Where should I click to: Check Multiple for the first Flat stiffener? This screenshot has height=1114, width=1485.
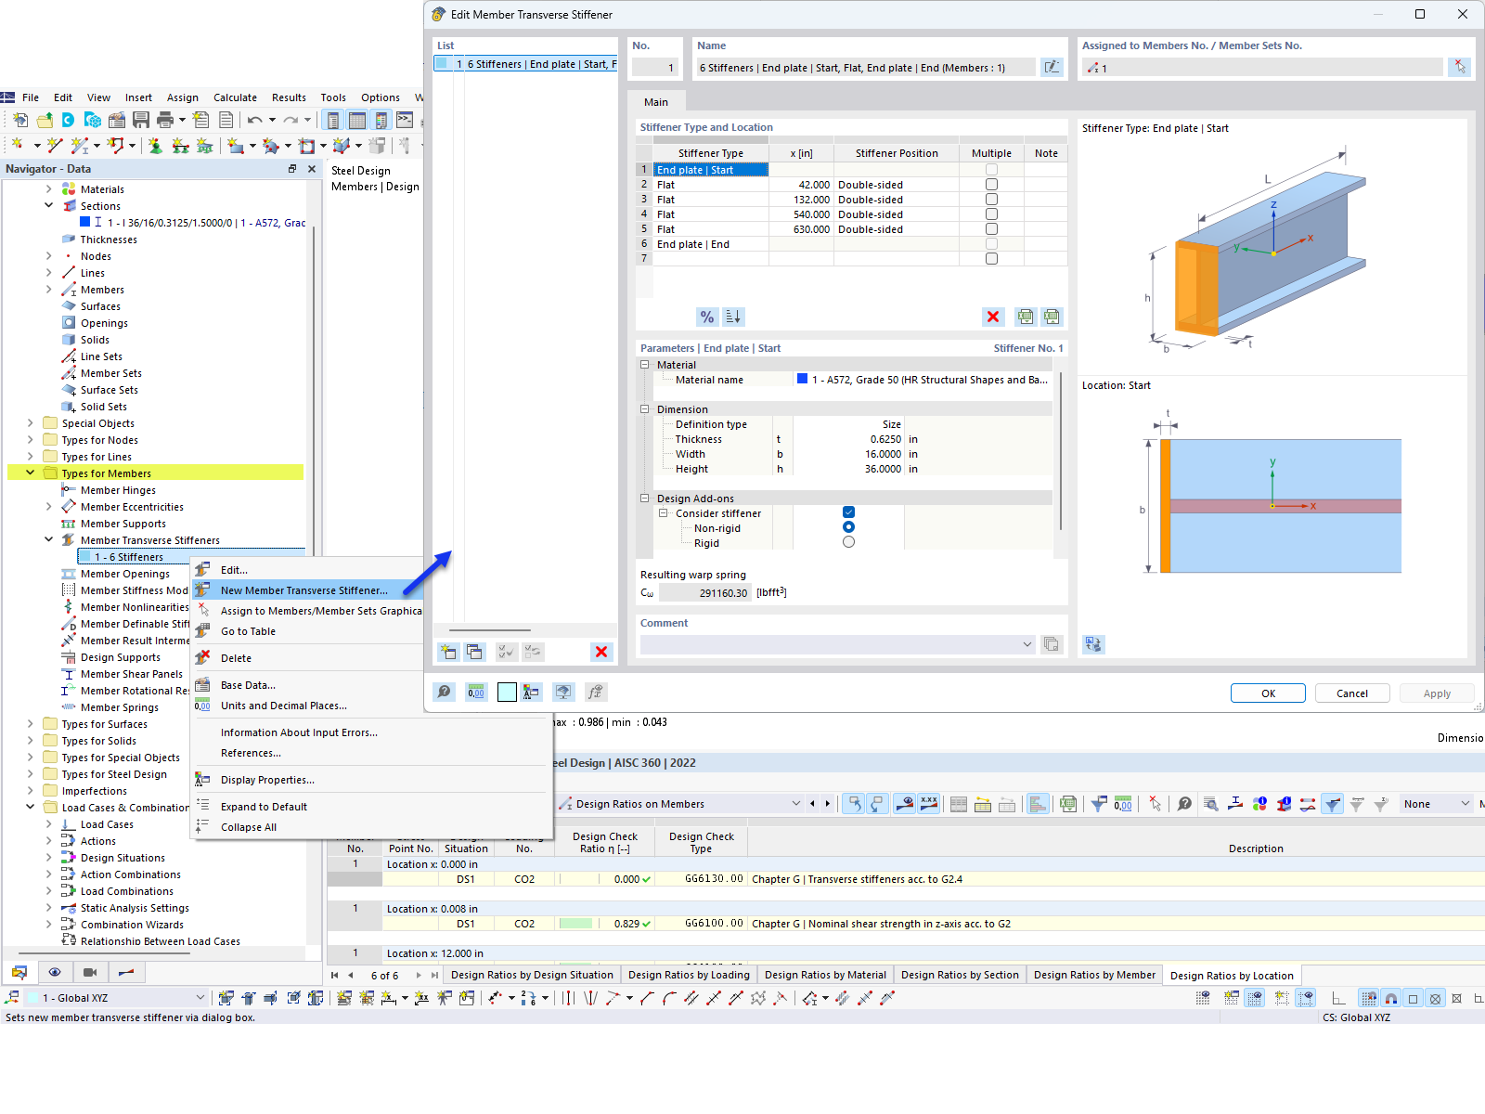pos(991,185)
